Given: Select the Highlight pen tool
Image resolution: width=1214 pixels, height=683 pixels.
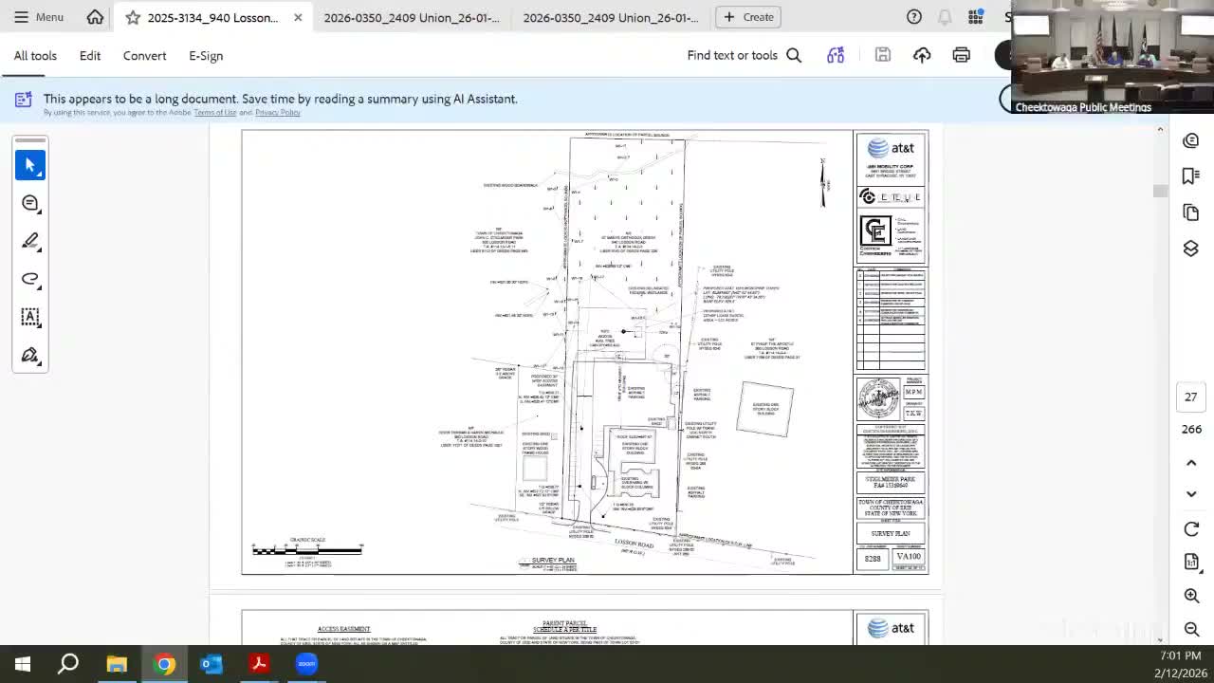Looking at the screenshot, I should click(x=30, y=241).
